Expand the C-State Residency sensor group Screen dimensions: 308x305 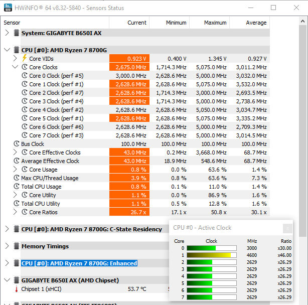coord(7,229)
